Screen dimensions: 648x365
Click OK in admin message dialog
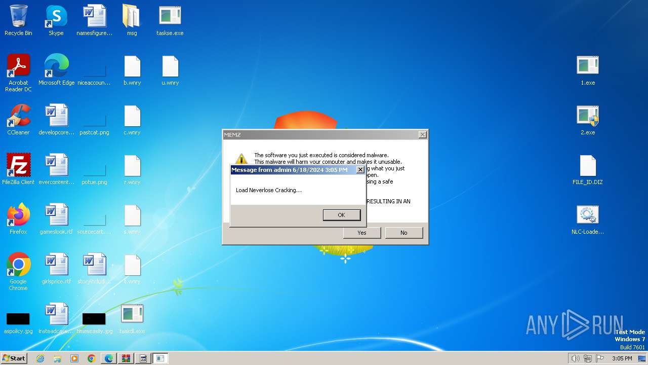[342, 215]
